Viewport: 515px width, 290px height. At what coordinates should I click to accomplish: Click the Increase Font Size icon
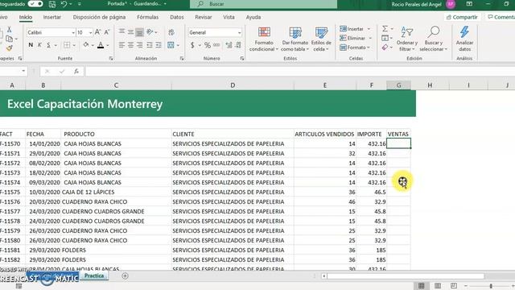pyautogui.click(x=97, y=32)
